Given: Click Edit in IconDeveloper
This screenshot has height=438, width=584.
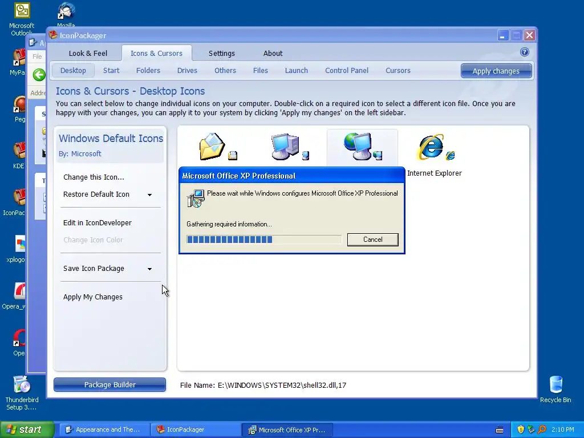Looking at the screenshot, I should tap(97, 223).
